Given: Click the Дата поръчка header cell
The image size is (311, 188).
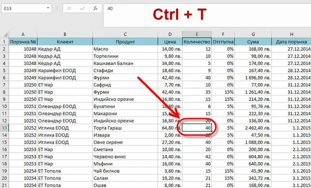Looking at the screenshot, I should click(291, 41).
